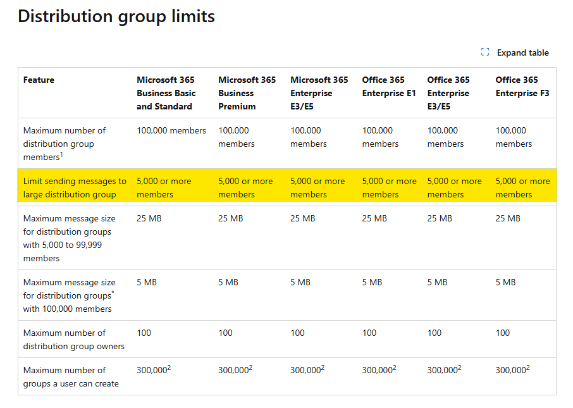Screen dimensions: 573x408
Task: Click Maximum message size with 100,000 members label
Action: (x=70, y=295)
